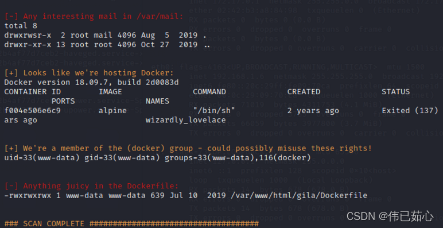Select the path '/var/www/html/gila/Dockerfile'

pos(299,195)
